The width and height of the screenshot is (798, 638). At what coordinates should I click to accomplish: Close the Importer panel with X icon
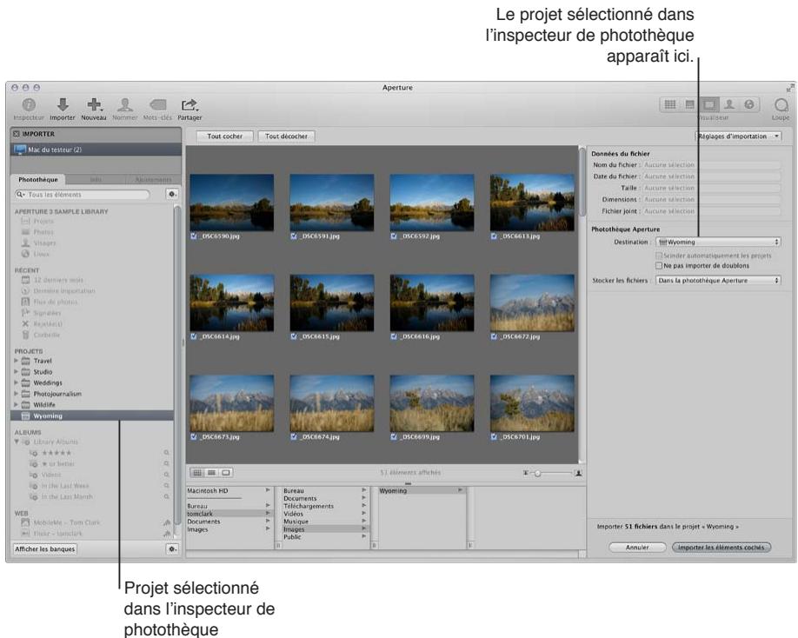tap(17, 134)
